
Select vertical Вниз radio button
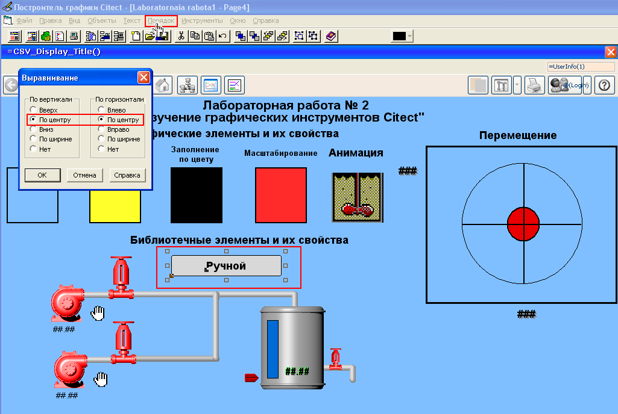coord(33,129)
